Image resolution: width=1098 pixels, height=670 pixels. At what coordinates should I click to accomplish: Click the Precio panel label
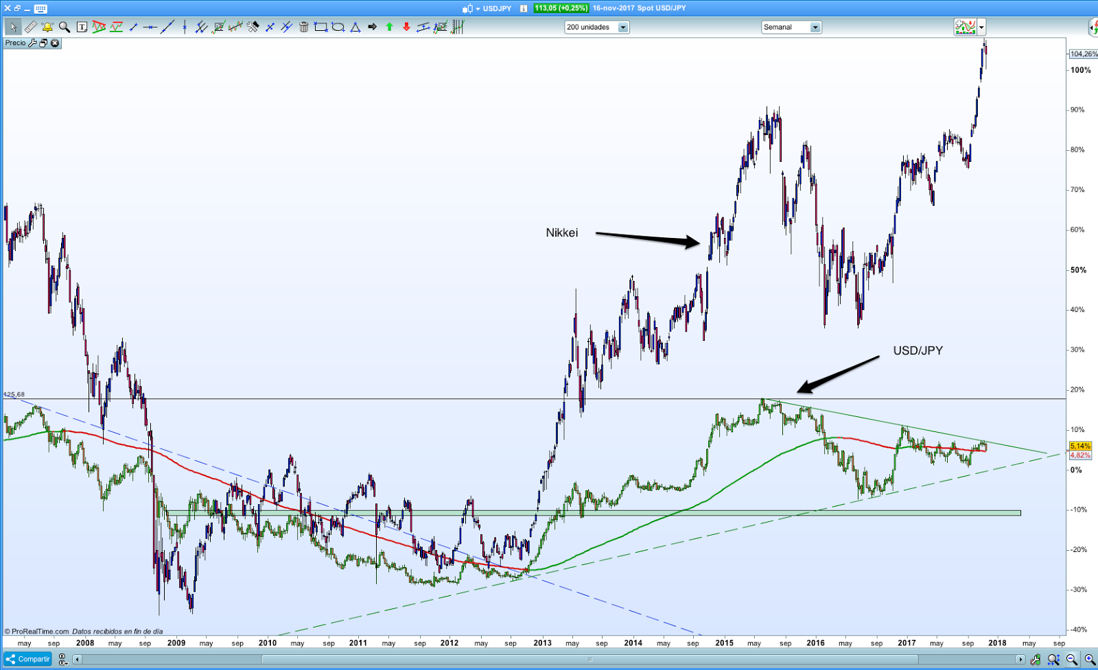click(15, 43)
